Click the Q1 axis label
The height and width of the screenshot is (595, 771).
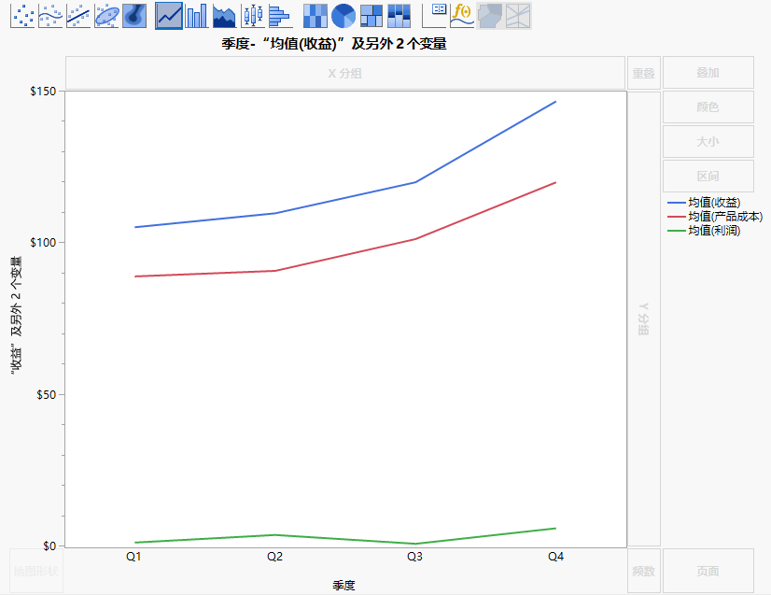(133, 557)
